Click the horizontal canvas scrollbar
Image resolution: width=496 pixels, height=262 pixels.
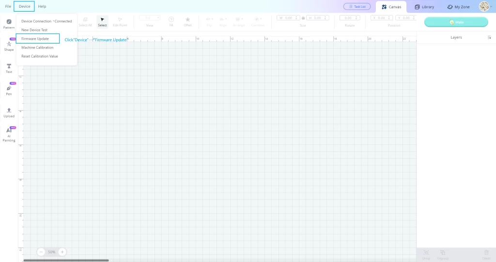tap(66, 261)
